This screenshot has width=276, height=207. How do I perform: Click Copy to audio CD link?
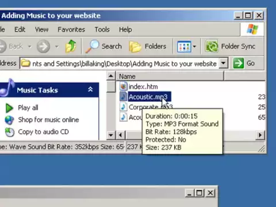pyautogui.click(x=43, y=132)
